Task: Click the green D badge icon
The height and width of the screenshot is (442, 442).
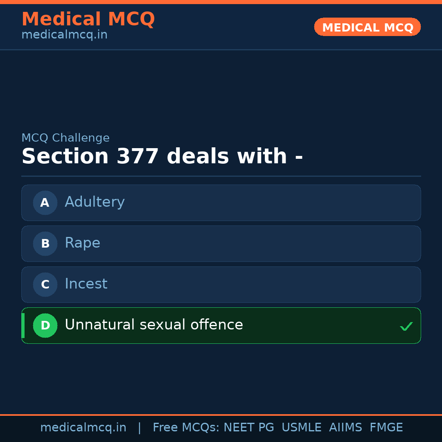Action: (x=45, y=325)
